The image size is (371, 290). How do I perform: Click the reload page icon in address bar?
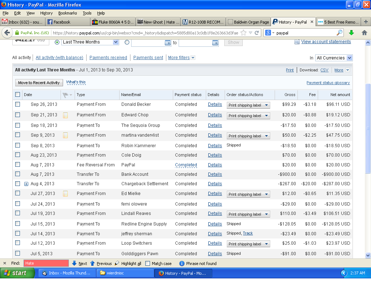(x=257, y=33)
